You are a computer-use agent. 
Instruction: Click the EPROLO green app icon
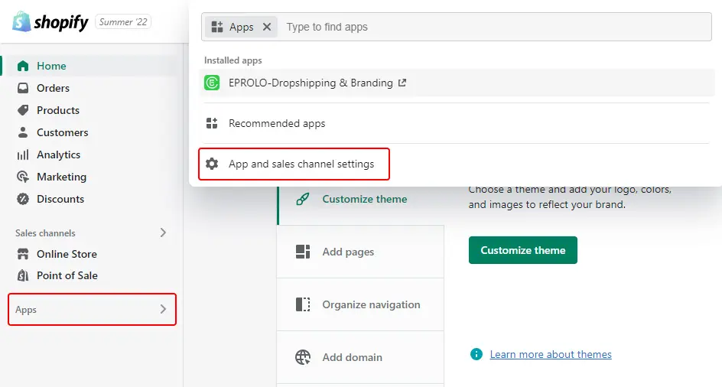[x=212, y=83]
